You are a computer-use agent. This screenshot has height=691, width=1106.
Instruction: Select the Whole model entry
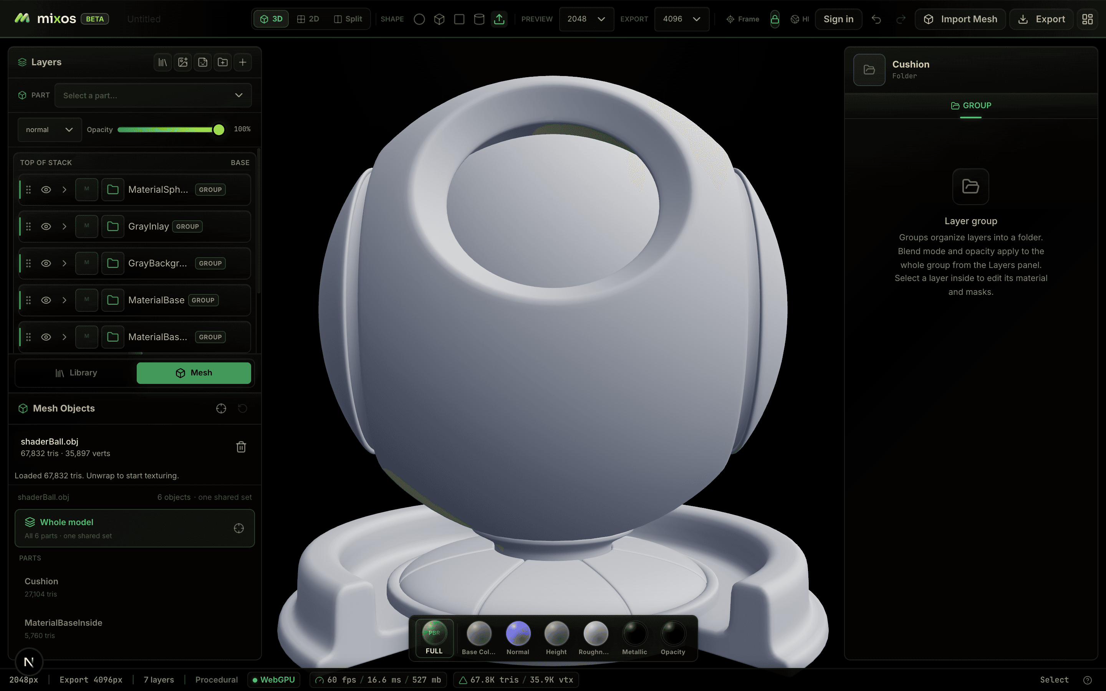tap(134, 528)
